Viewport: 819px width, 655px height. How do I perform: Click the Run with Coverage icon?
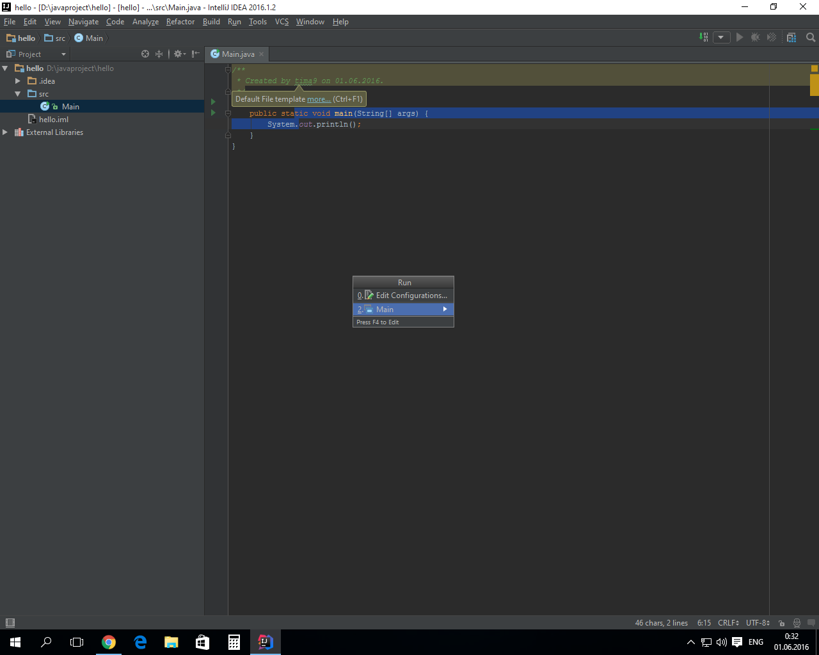tap(772, 38)
